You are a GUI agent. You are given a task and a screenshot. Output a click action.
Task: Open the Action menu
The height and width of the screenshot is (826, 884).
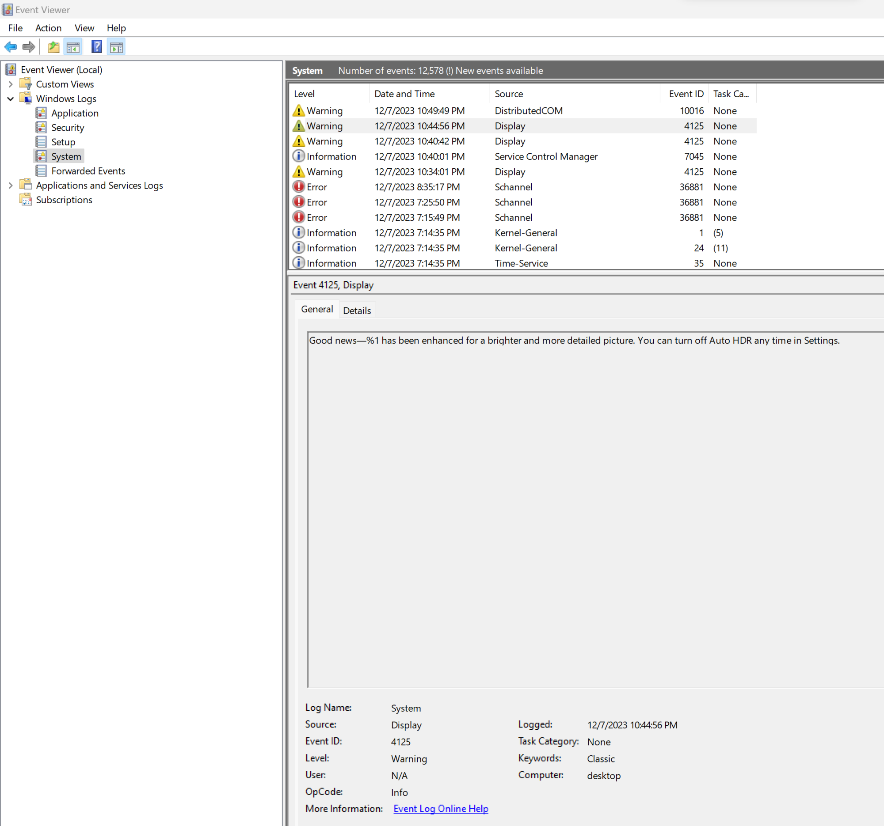point(48,28)
